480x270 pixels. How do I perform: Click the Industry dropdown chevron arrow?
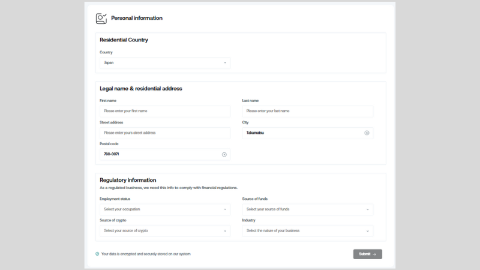pyautogui.click(x=368, y=231)
